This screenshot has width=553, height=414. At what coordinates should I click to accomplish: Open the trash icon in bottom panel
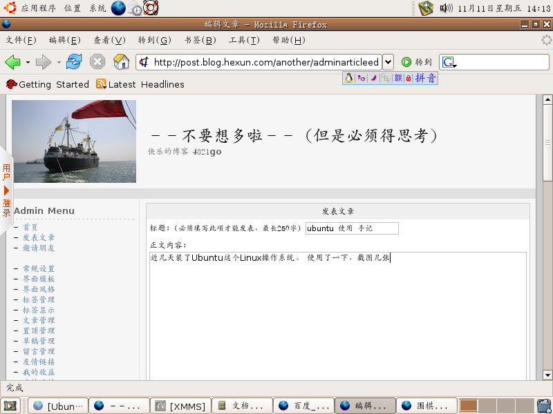pos(544,406)
